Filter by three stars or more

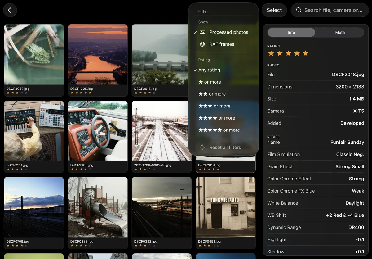(224, 106)
